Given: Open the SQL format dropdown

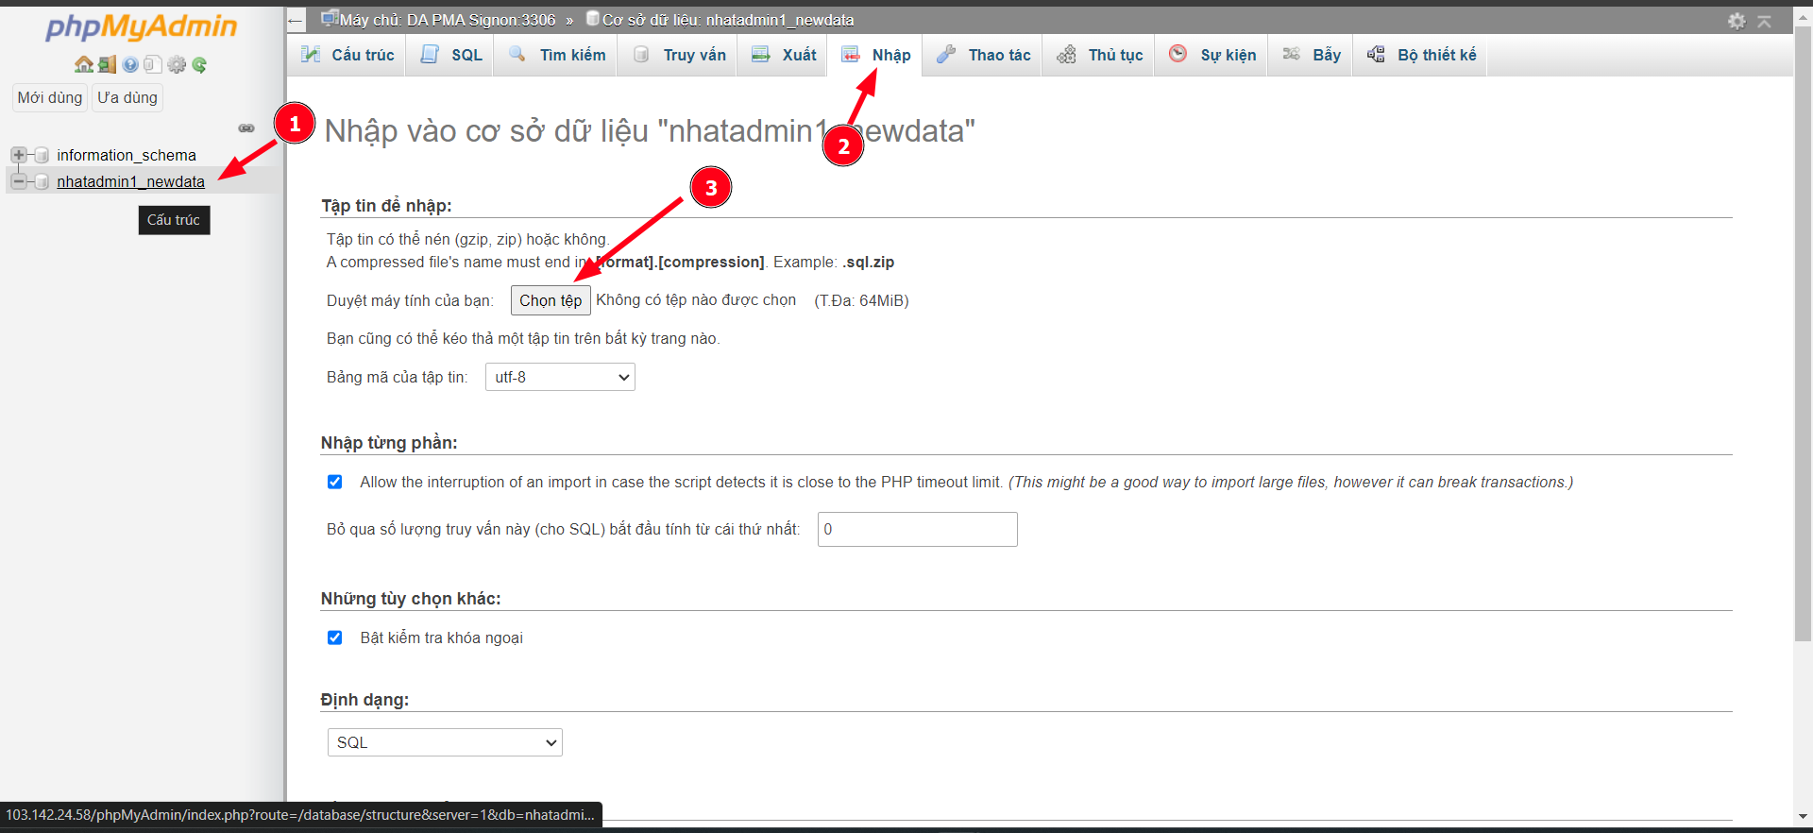Looking at the screenshot, I should 445,742.
